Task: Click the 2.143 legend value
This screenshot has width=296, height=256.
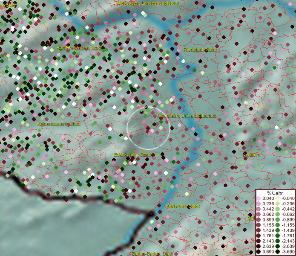Action: tap(268, 241)
